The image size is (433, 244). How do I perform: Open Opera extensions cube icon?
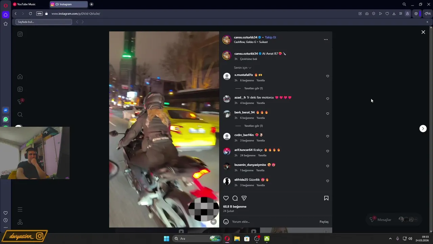coord(416,14)
